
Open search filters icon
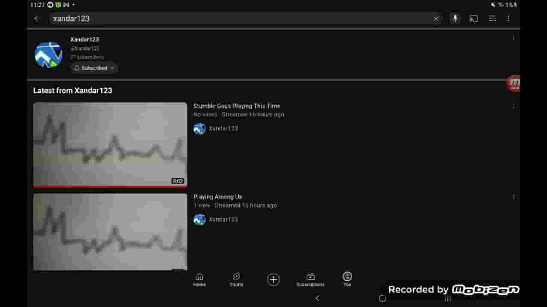coord(492,19)
